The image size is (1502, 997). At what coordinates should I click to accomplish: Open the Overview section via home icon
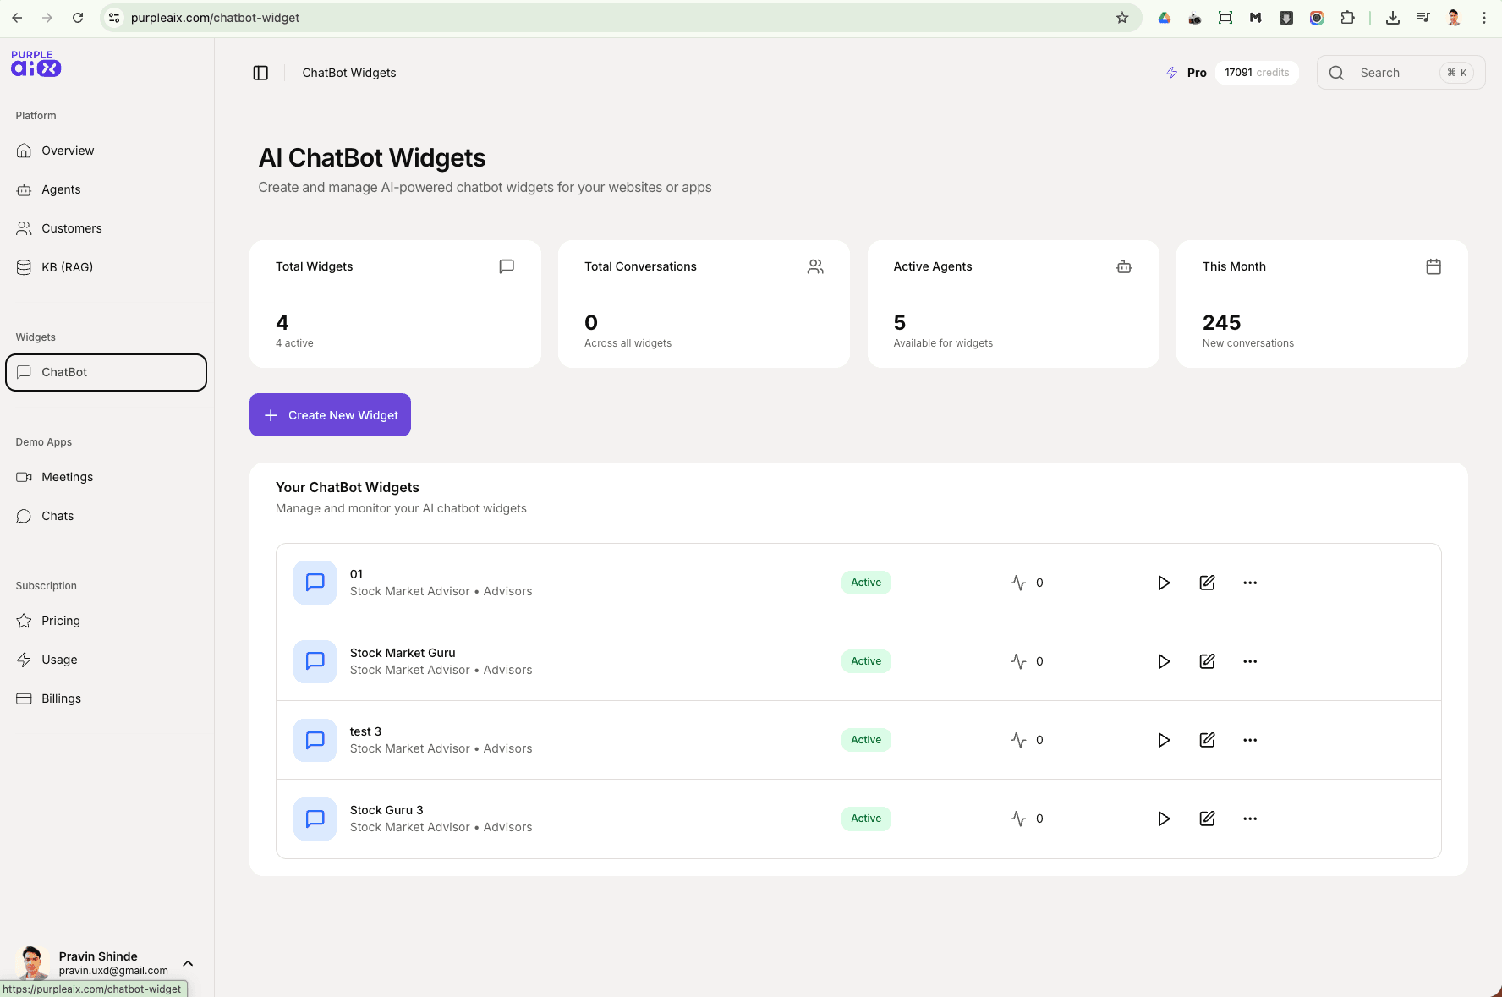pyautogui.click(x=24, y=151)
